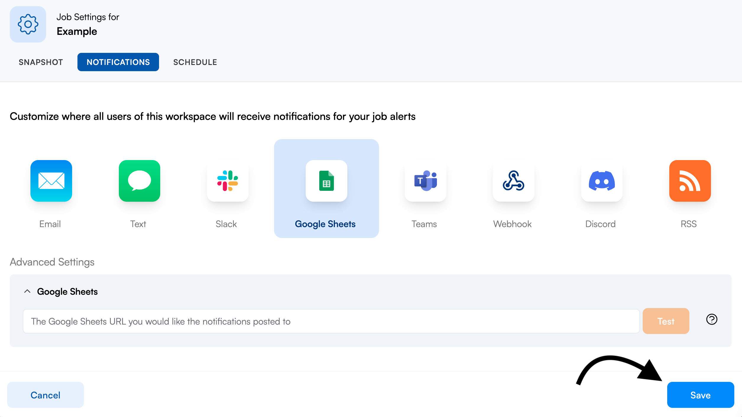Pick the Slack notification icon
Viewport: 742px width, 417px height.
coord(228,181)
